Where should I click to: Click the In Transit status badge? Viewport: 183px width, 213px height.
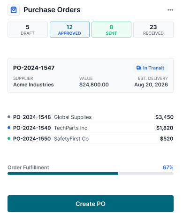pyautogui.click(x=150, y=68)
